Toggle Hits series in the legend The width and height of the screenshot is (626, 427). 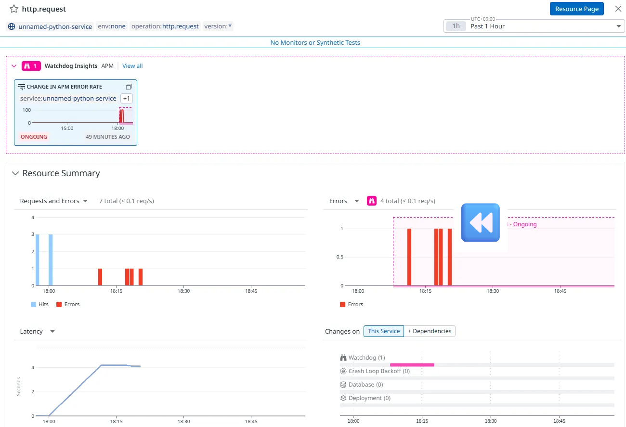pos(40,304)
